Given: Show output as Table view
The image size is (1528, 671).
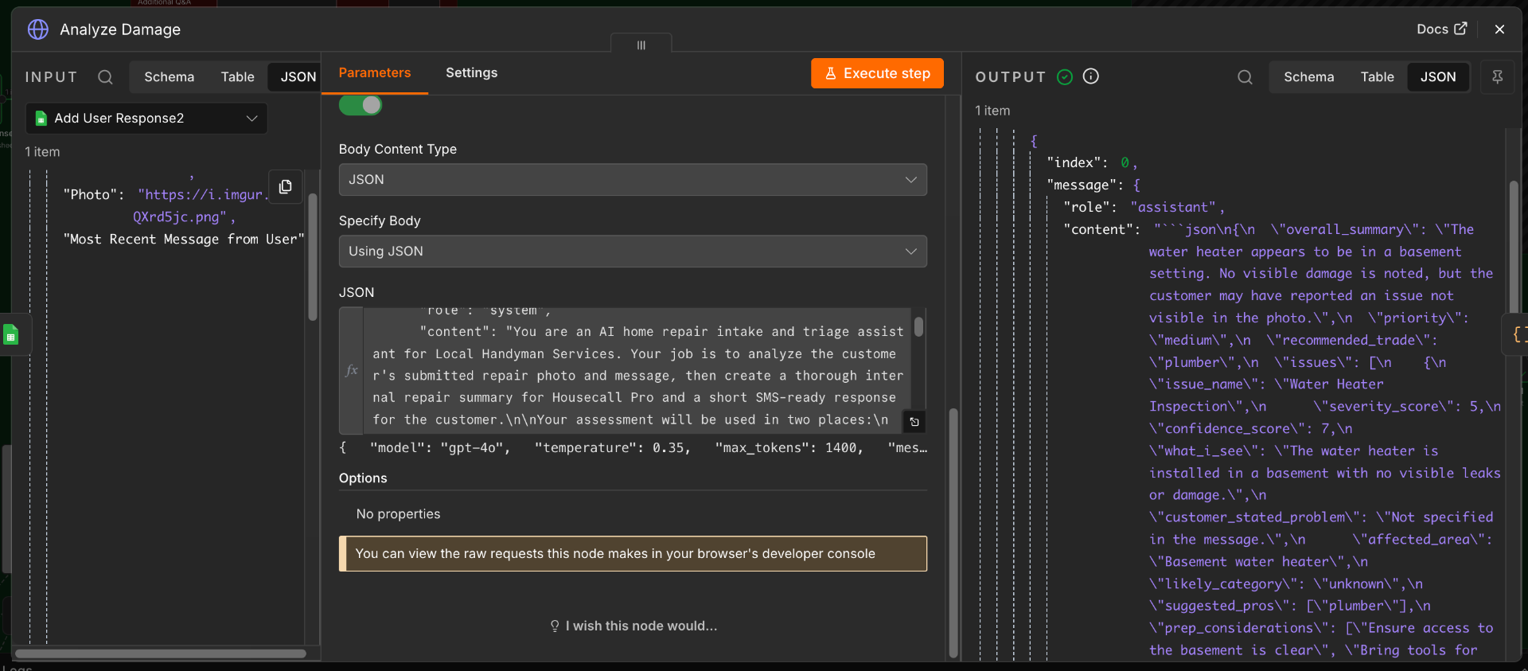Looking at the screenshot, I should tap(1378, 77).
